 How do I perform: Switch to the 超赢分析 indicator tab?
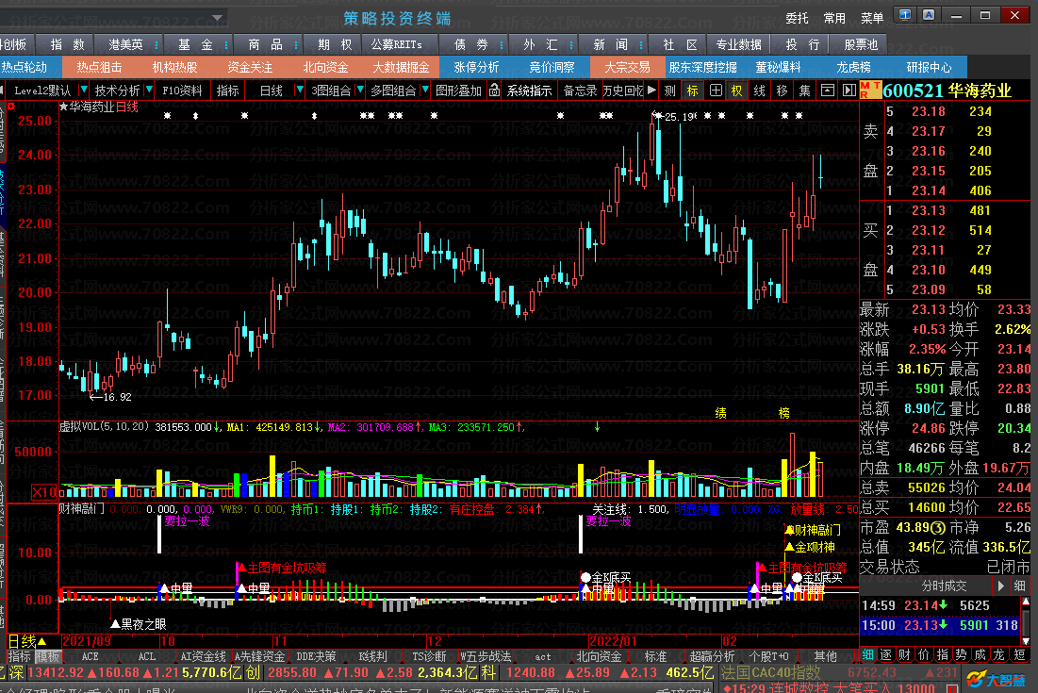[713, 656]
